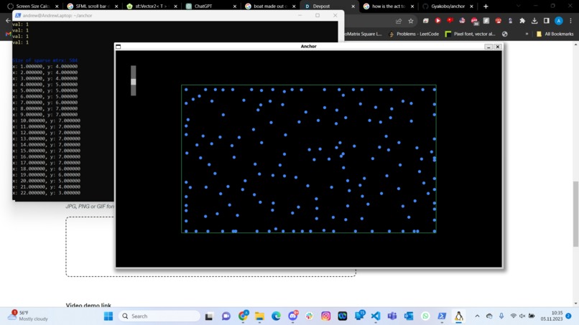Open Discord from the taskbar
The height and width of the screenshot is (325, 579).
(x=293, y=316)
